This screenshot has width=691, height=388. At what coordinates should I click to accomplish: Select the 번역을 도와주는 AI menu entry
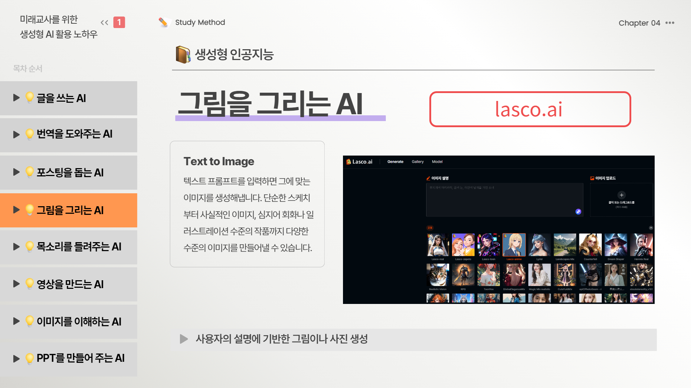pos(68,135)
